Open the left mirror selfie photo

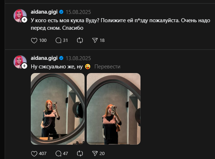(x=58, y=109)
